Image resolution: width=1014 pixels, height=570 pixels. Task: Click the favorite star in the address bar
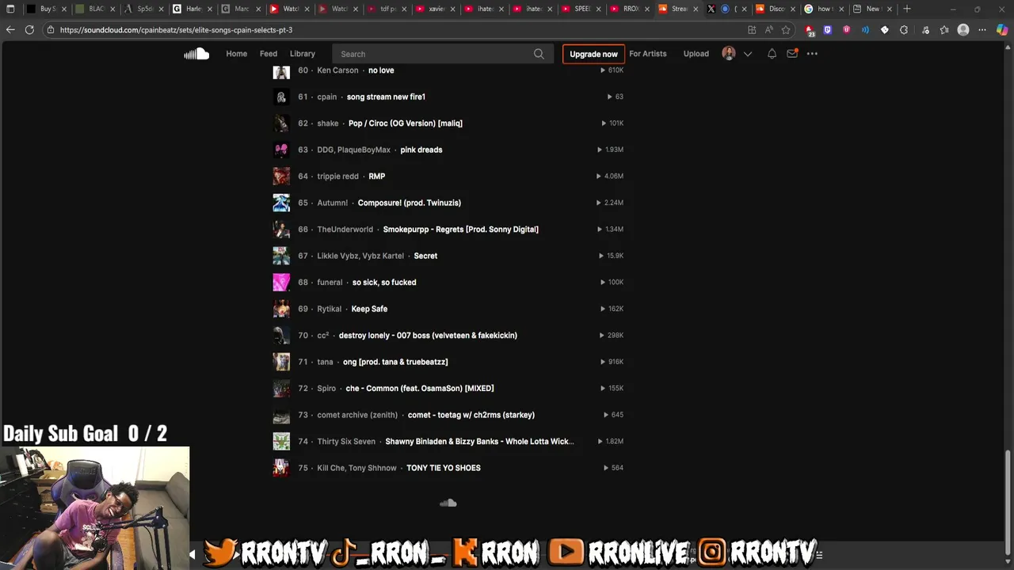pyautogui.click(x=786, y=29)
